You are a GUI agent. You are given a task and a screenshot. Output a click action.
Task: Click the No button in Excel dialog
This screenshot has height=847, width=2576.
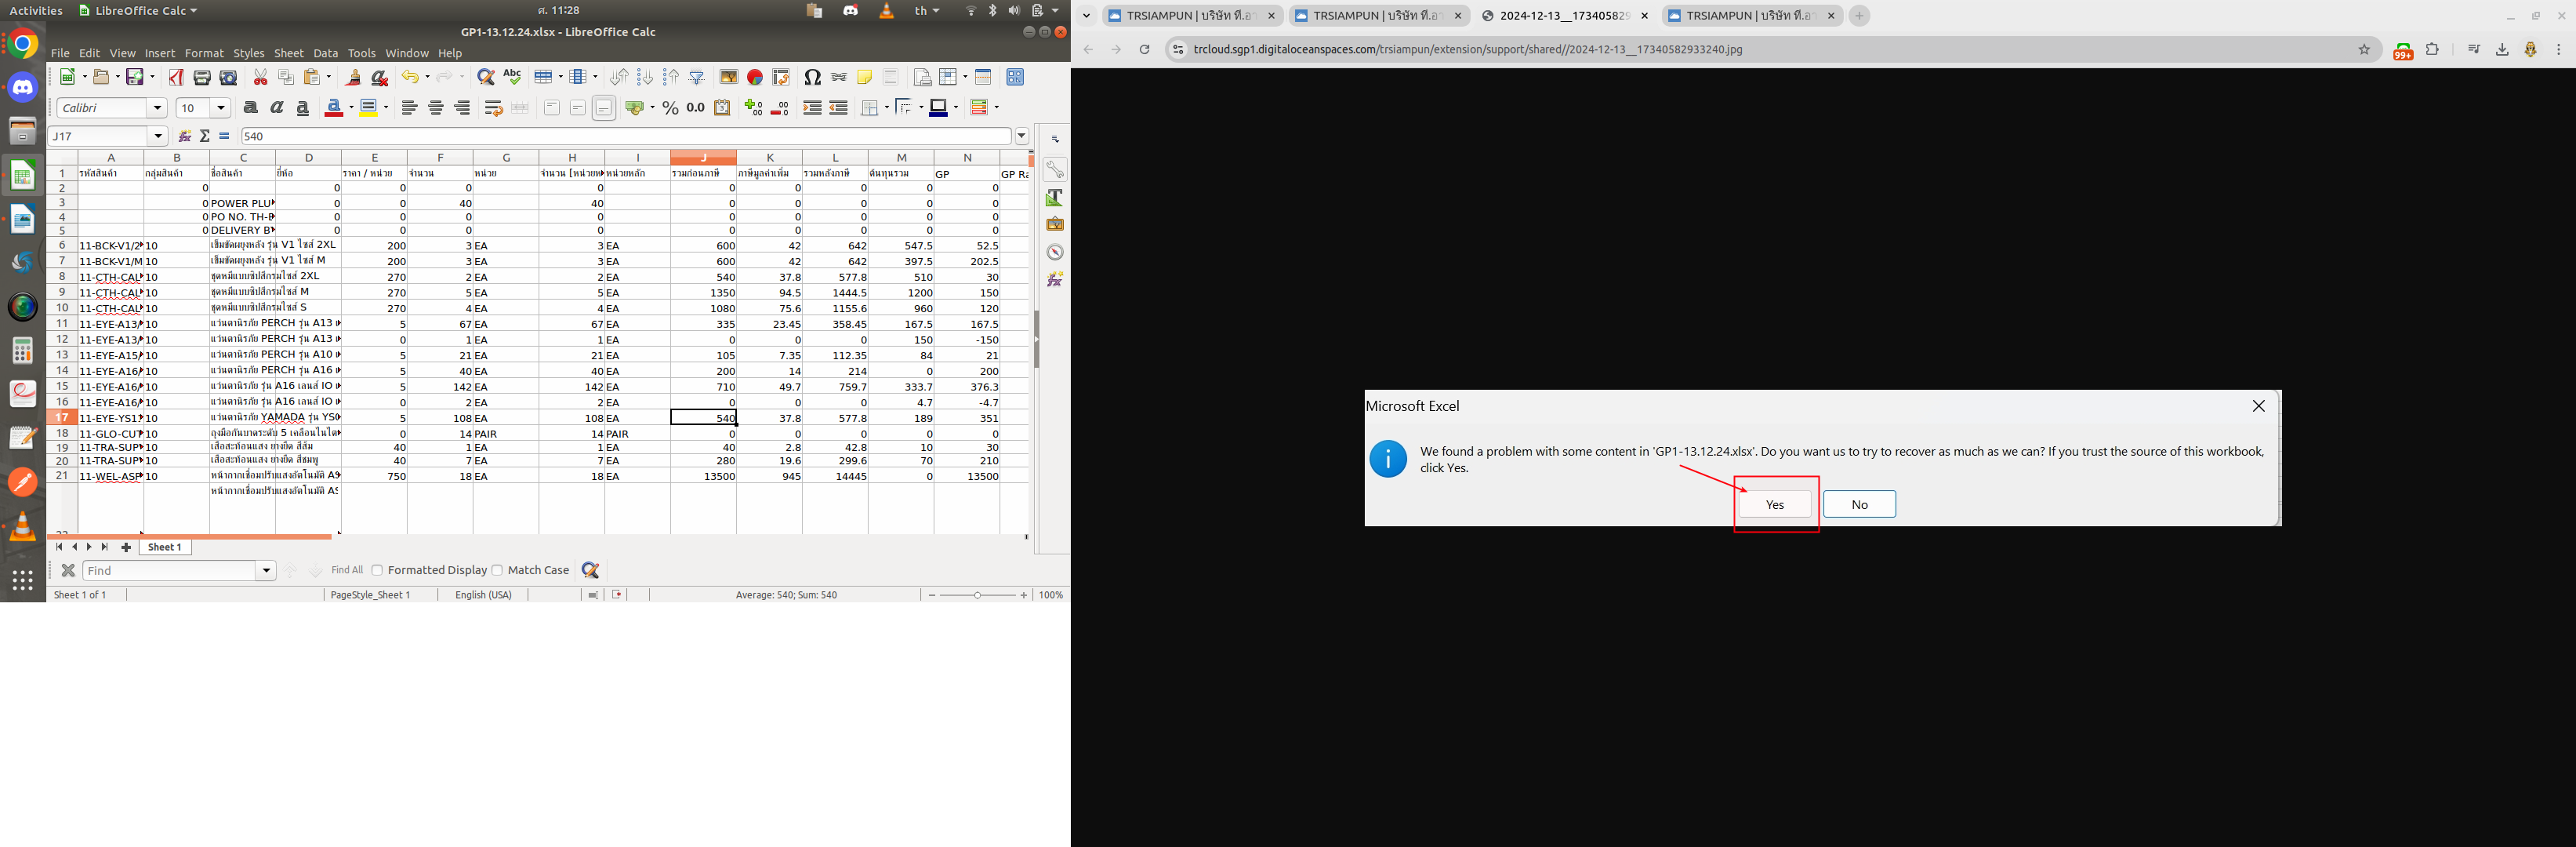tap(1859, 504)
